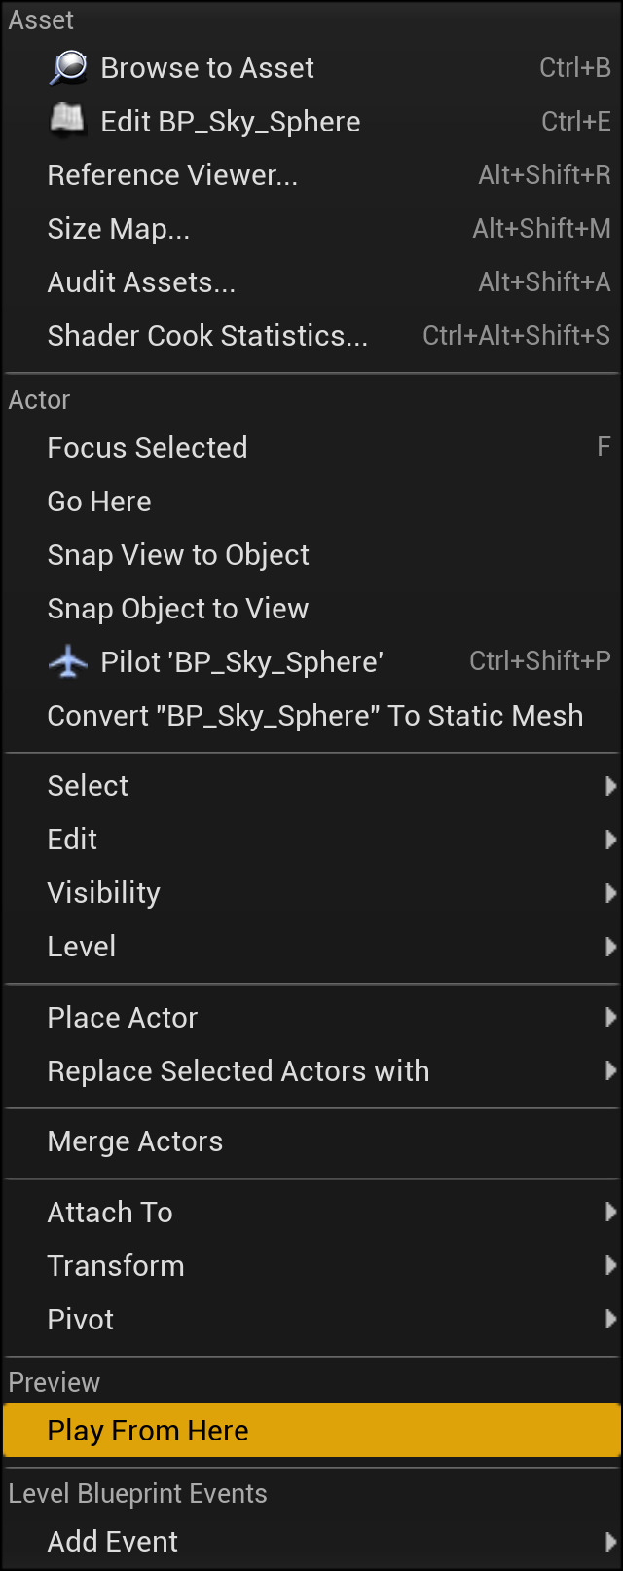This screenshot has height=1571, width=623.
Task: Click the airplane icon for Pilot 'BP_Sky_Sphere'
Action: (x=68, y=662)
